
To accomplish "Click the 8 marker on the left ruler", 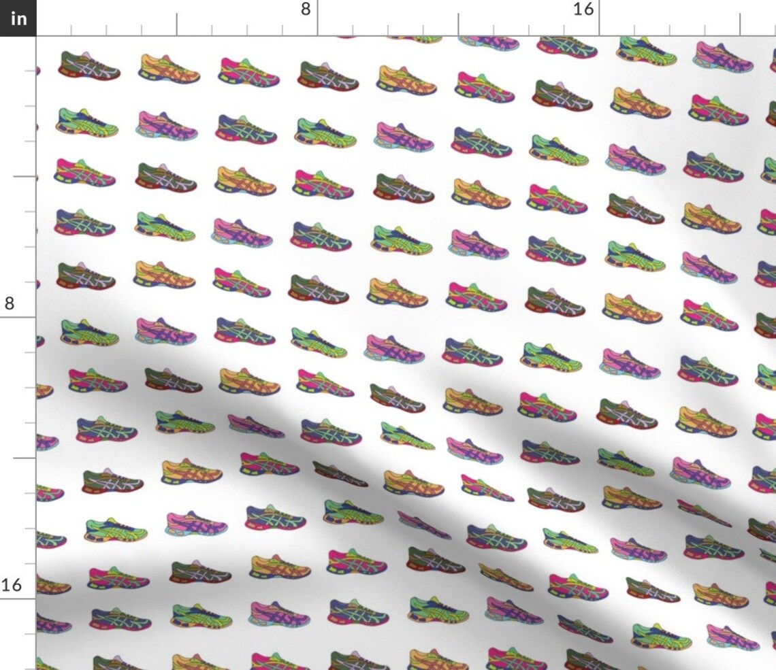I will (8, 303).
